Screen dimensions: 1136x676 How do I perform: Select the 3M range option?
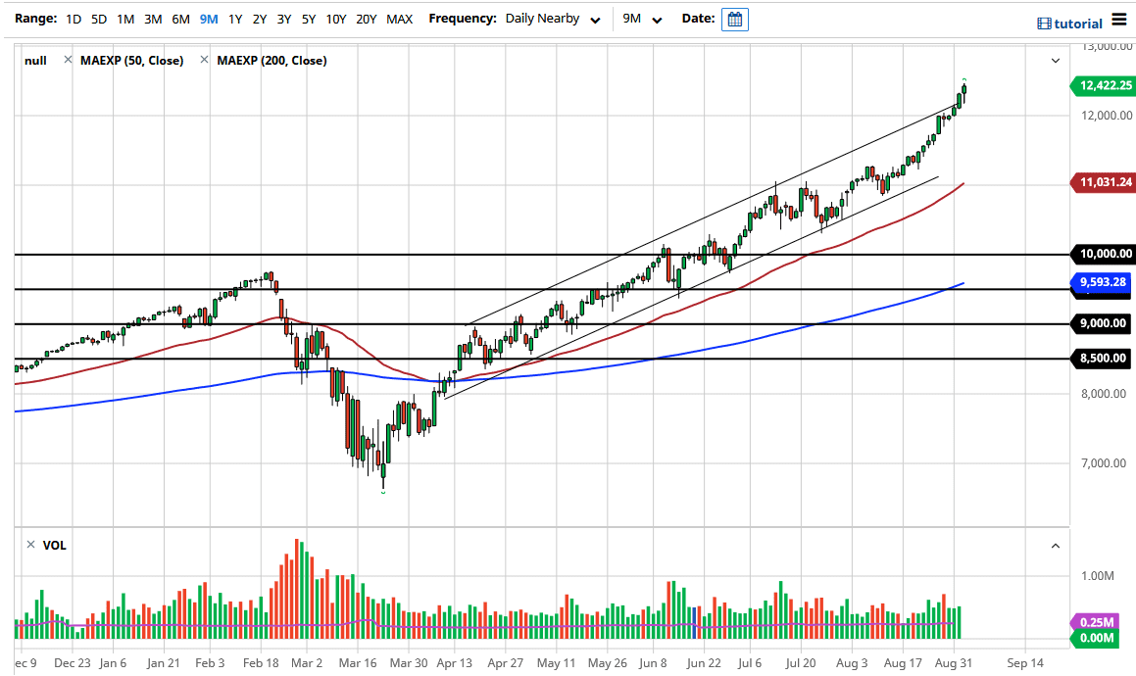point(152,18)
